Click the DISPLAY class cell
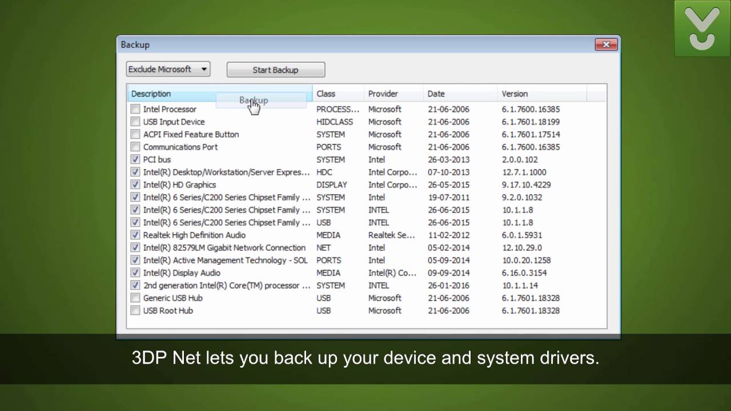Viewport: 731px width, 411px height. point(332,184)
